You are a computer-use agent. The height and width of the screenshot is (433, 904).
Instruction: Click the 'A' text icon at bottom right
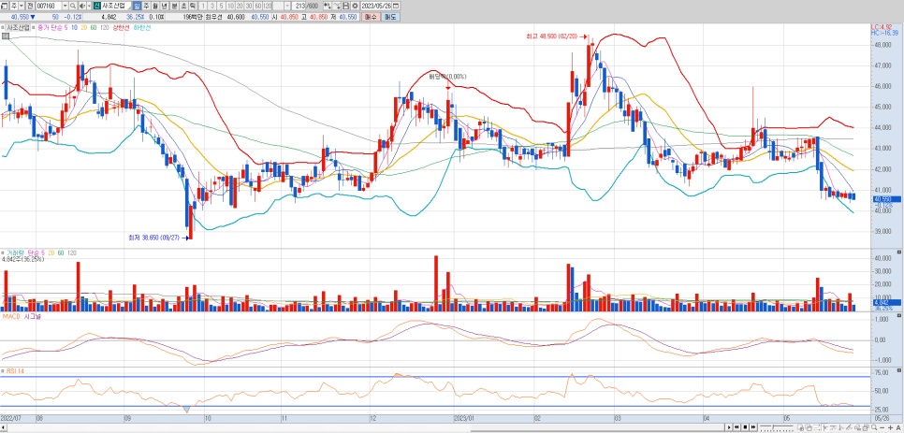pyautogui.click(x=898, y=427)
